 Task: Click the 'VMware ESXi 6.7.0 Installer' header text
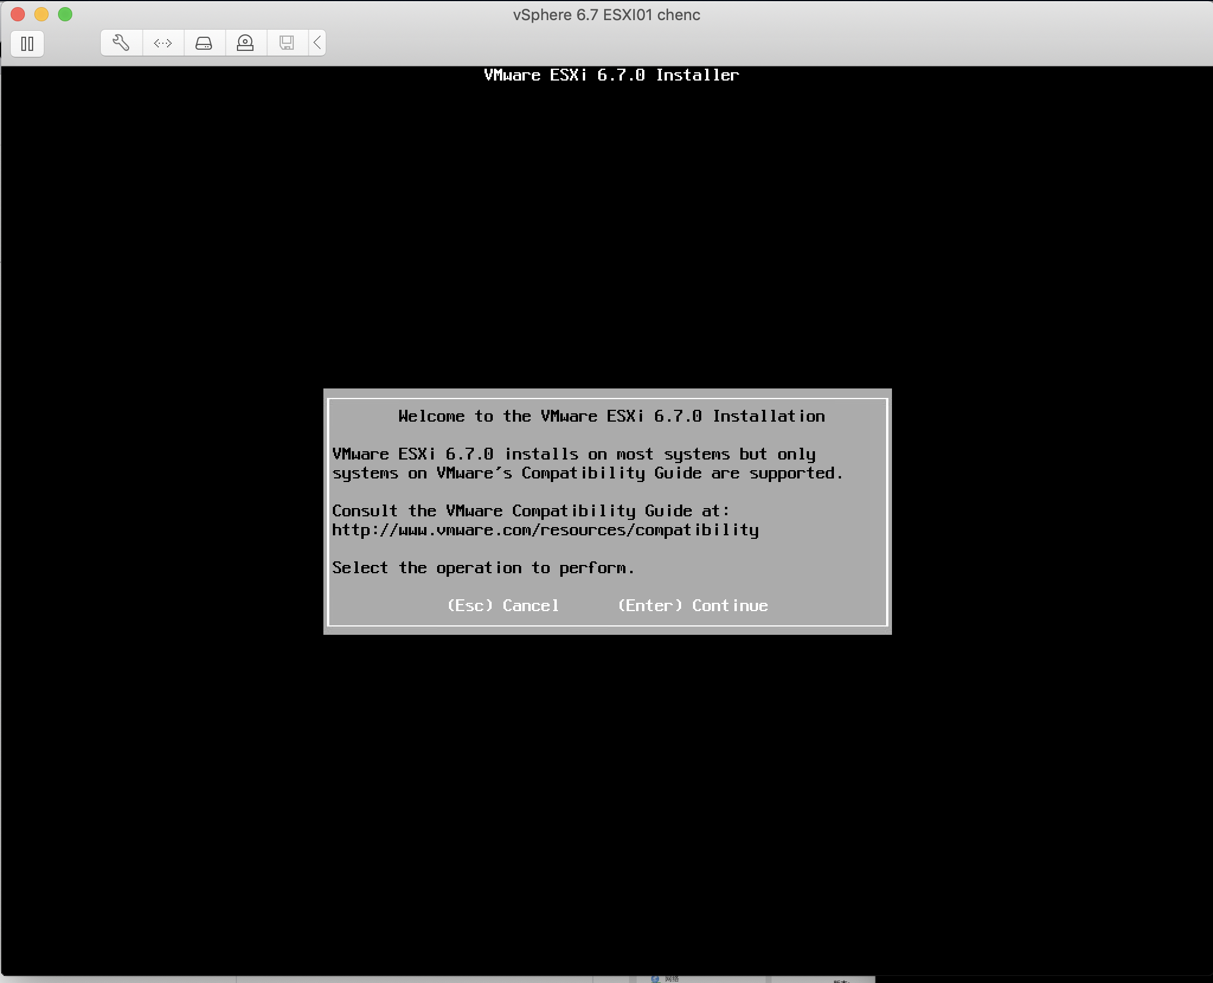[x=611, y=75]
